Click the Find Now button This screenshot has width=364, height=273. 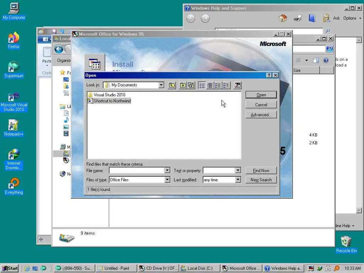(261, 171)
